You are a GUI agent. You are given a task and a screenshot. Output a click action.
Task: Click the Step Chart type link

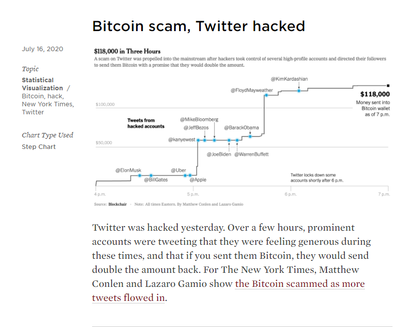tap(39, 146)
